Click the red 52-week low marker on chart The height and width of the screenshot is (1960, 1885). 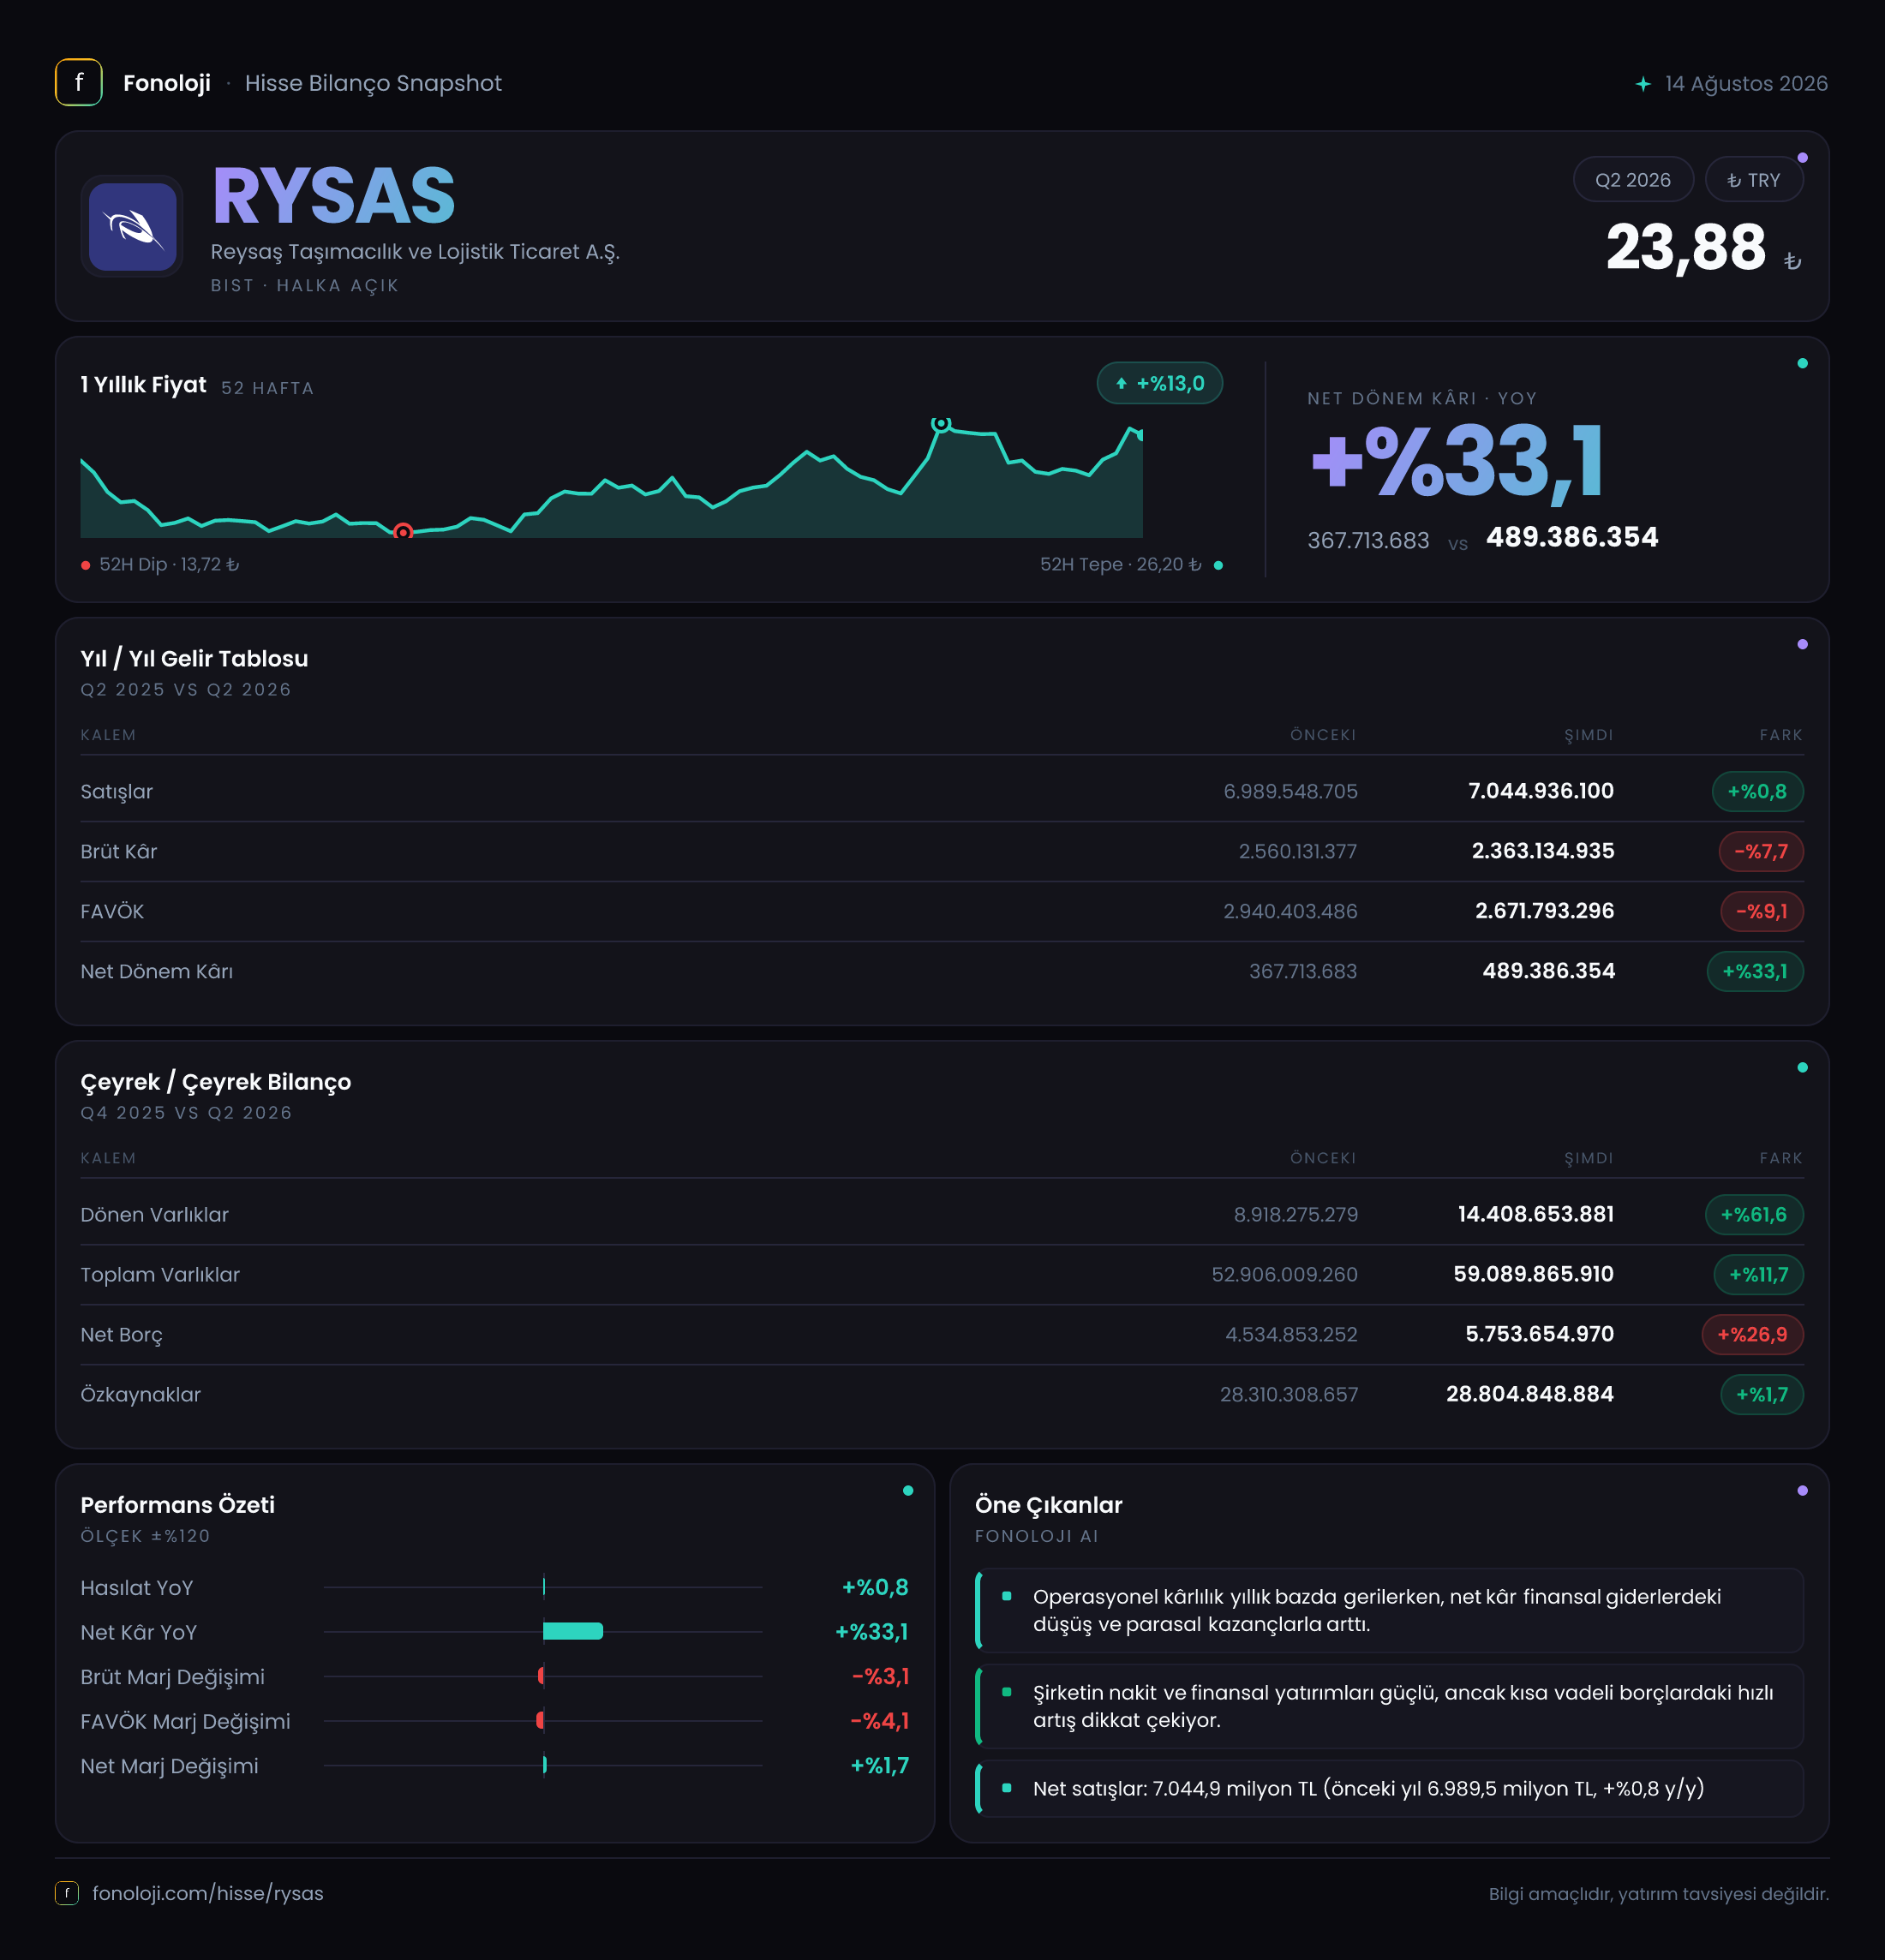coord(403,532)
